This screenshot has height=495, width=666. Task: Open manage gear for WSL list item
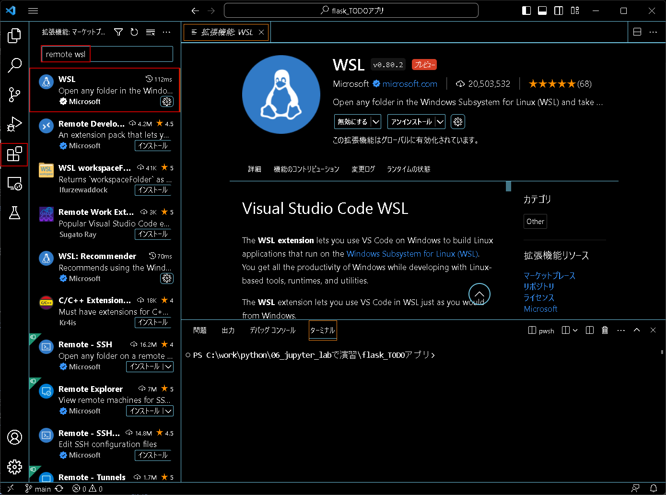pyautogui.click(x=166, y=101)
